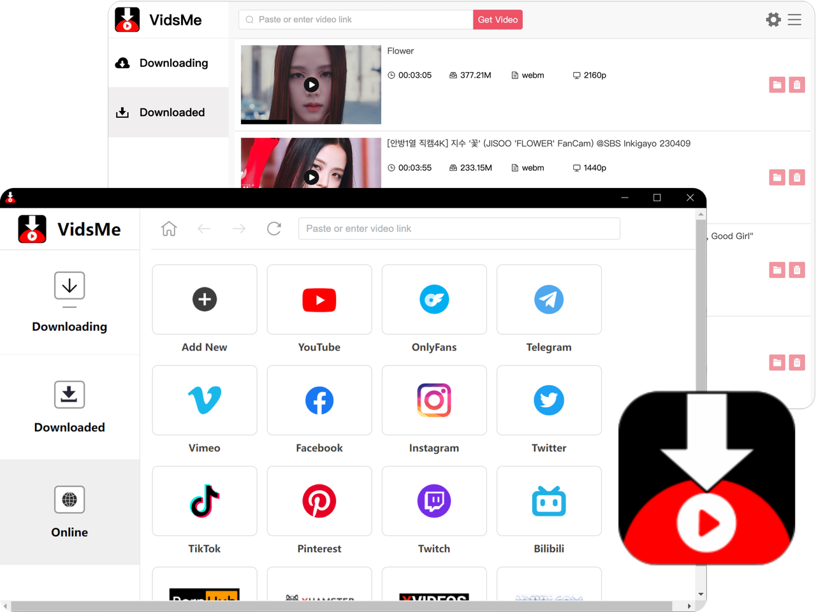Open Downloaded section in back window
The width and height of the screenshot is (816, 612).
pos(168,112)
